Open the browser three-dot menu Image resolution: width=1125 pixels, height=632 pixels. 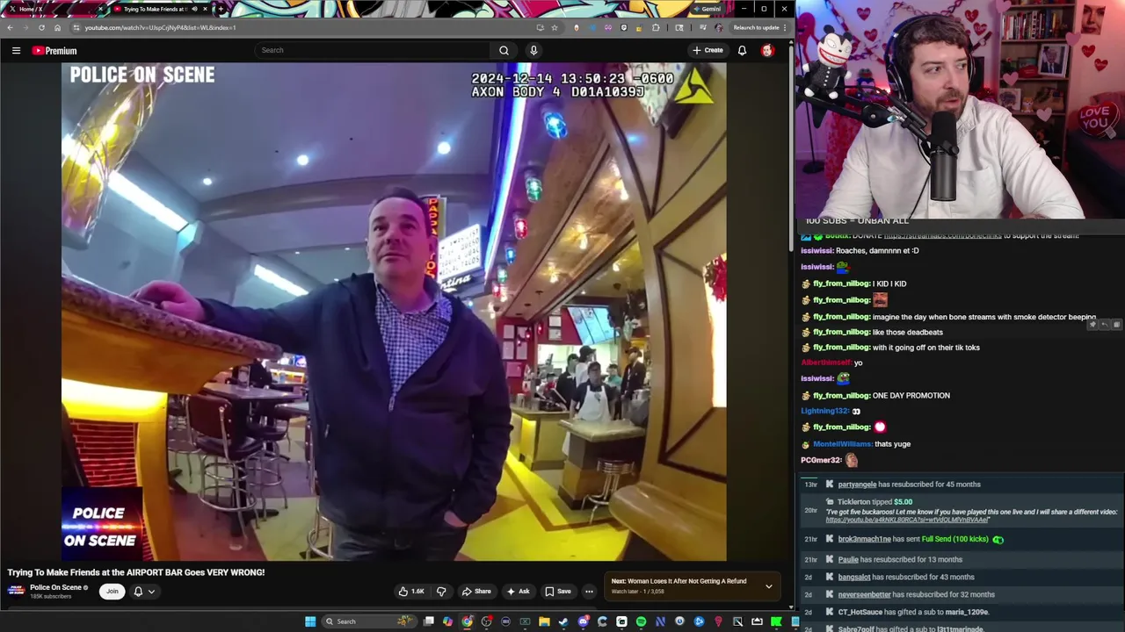[x=785, y=27]
